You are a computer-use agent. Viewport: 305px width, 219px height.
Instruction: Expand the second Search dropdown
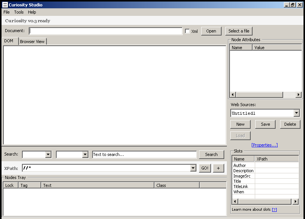[85, 155]
